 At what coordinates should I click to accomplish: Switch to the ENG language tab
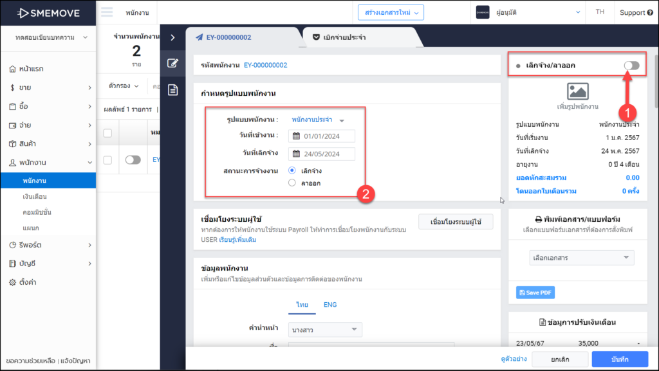coord(329,305)
